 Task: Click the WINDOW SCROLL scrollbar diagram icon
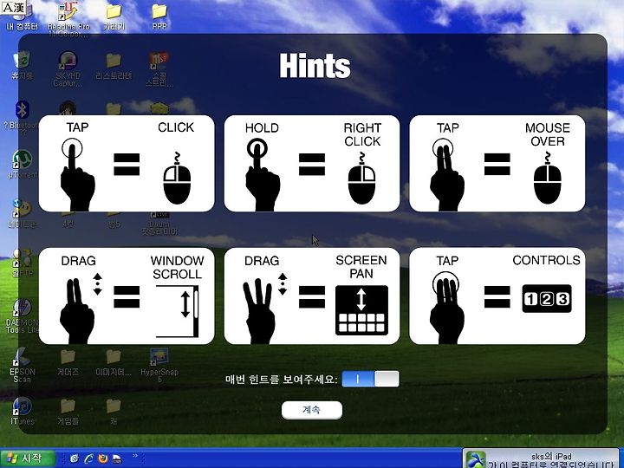tap(178, 311)
